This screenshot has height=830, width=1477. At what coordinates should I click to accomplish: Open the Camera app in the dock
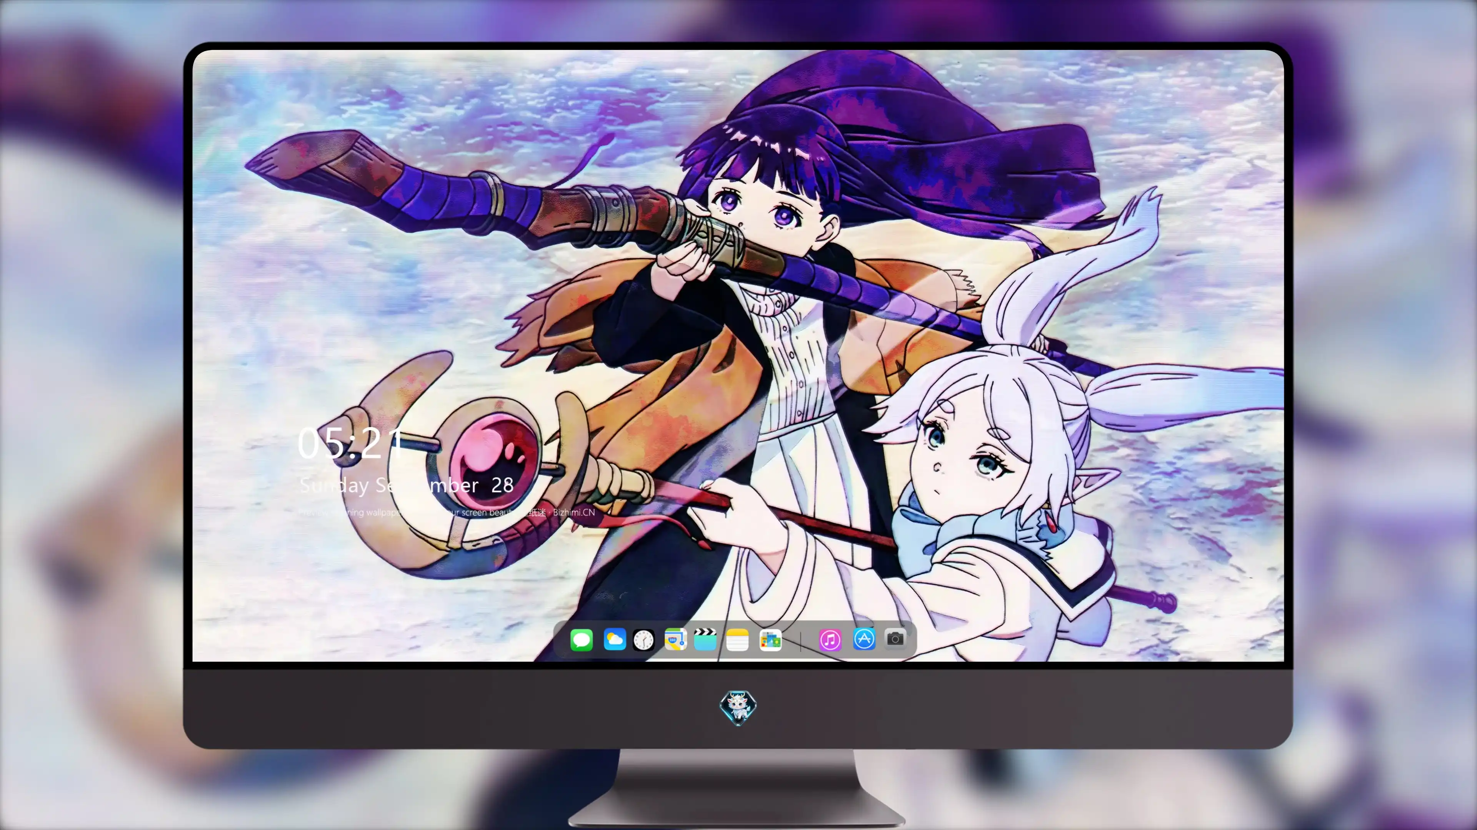coord(895,638)
